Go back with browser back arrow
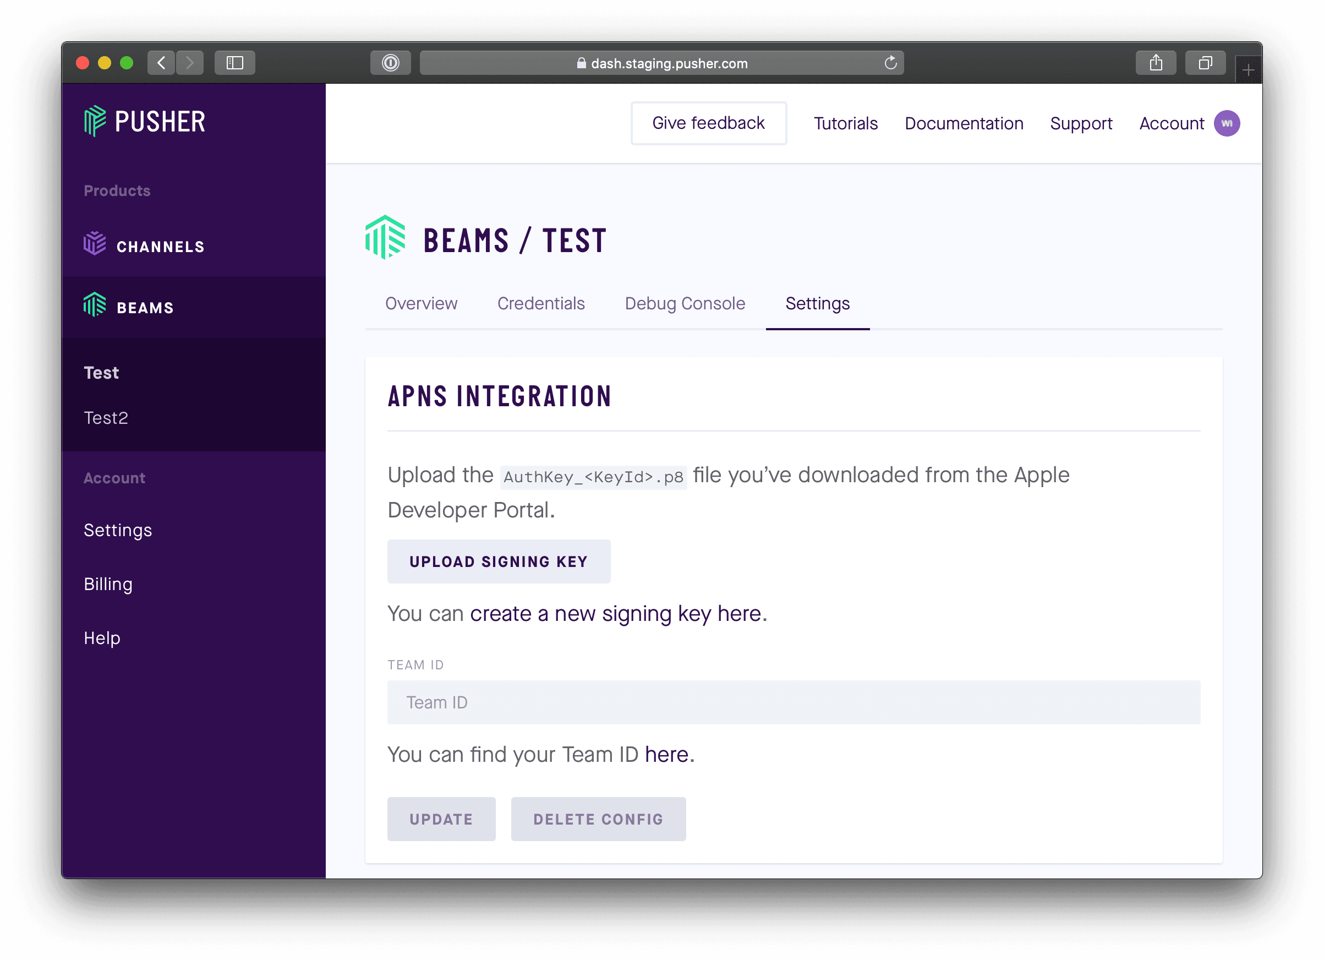The image size is (1324, 960). [161, 63]
